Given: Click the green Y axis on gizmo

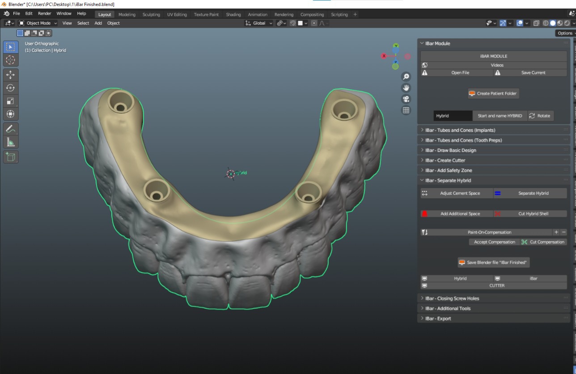Looking at the screenshot, I should pos(396,46).
